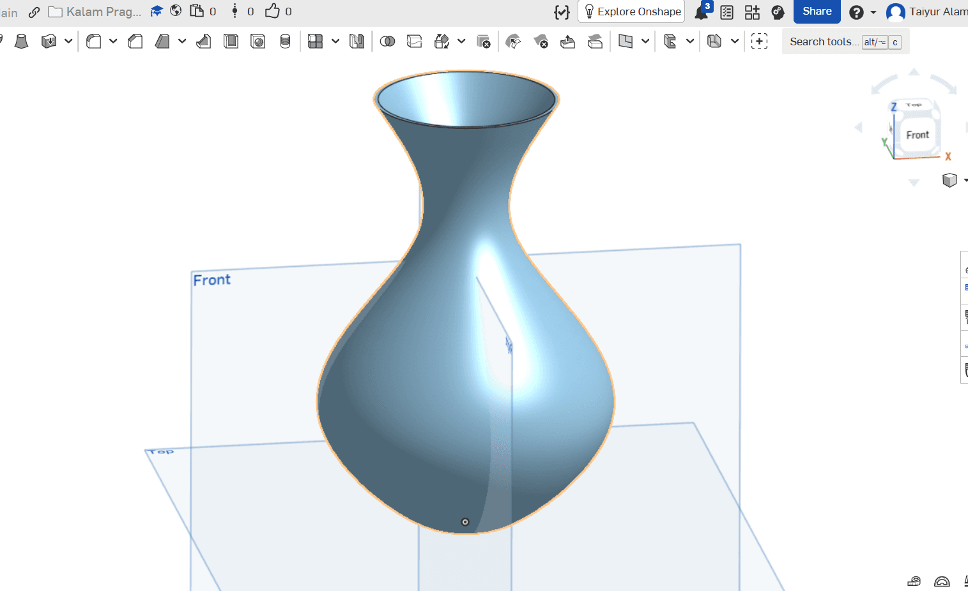This screenshot has height=591, width=968.
Task: Select the Split tool icon
Action: tap(414, 41)
